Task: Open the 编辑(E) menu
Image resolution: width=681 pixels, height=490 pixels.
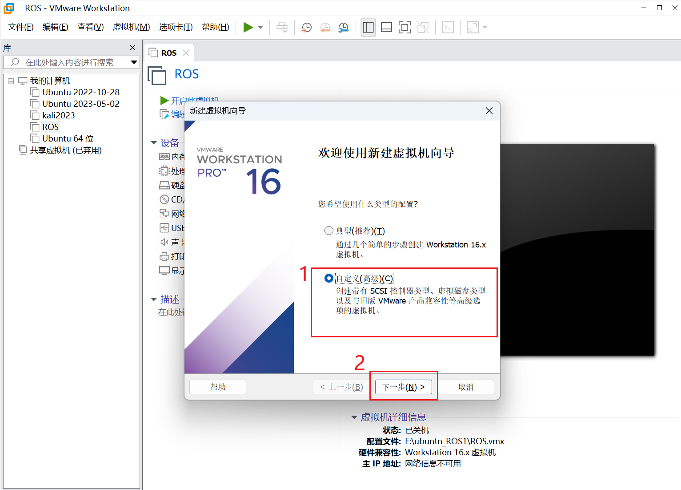Action: (x=56, y=27)
